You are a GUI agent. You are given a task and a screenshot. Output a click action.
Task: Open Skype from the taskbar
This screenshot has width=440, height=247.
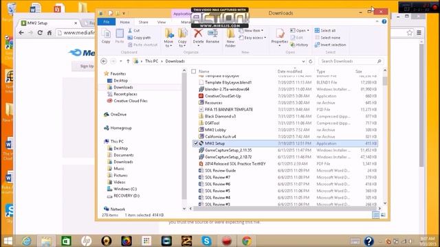coord(206,241)
